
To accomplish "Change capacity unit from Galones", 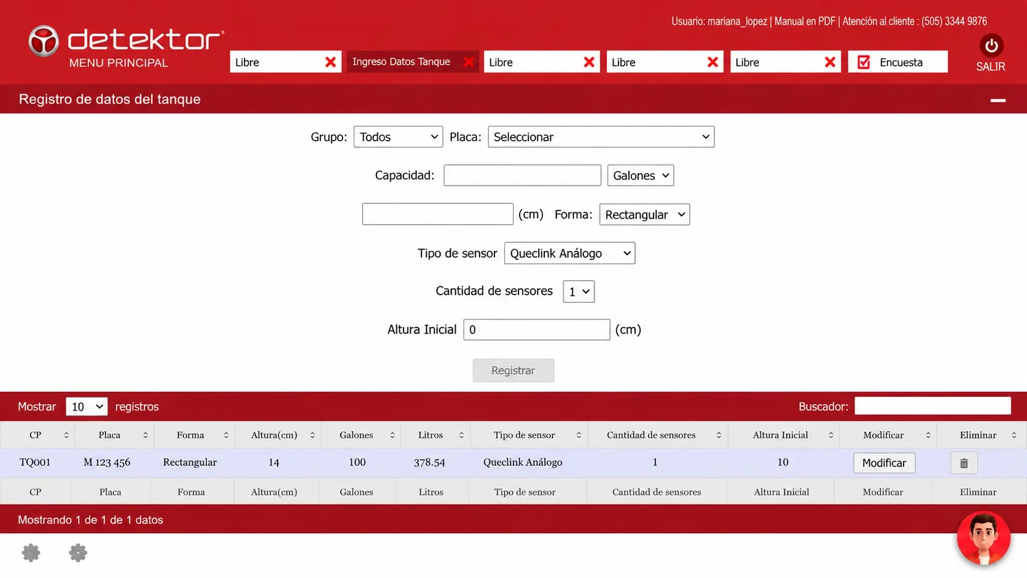I will [640, 176].
